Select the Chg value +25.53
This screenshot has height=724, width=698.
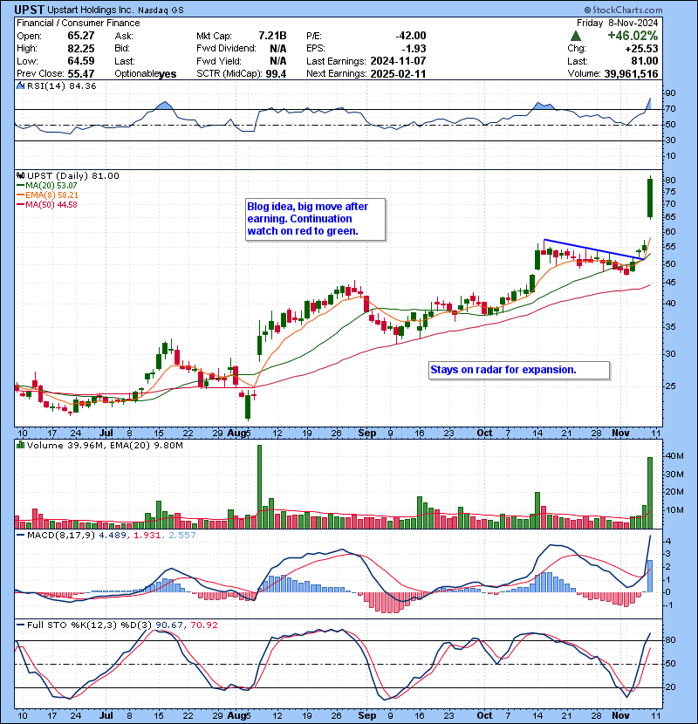pyautogui.click(x=641, y=49)
